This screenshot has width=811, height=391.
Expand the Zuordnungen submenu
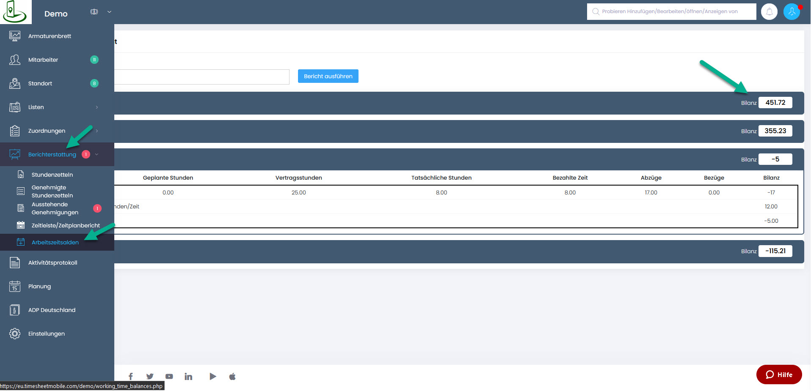(x=97, y=131)
